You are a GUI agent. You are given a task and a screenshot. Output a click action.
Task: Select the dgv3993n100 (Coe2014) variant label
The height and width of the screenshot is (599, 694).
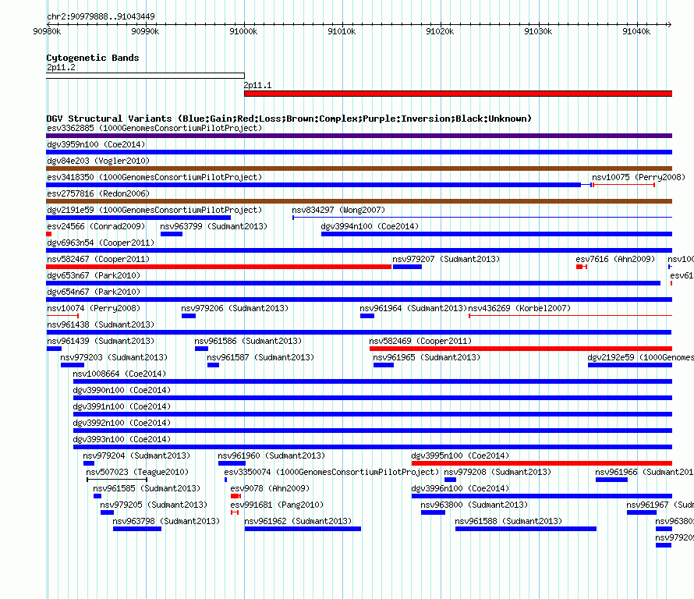tap(122, 440)
